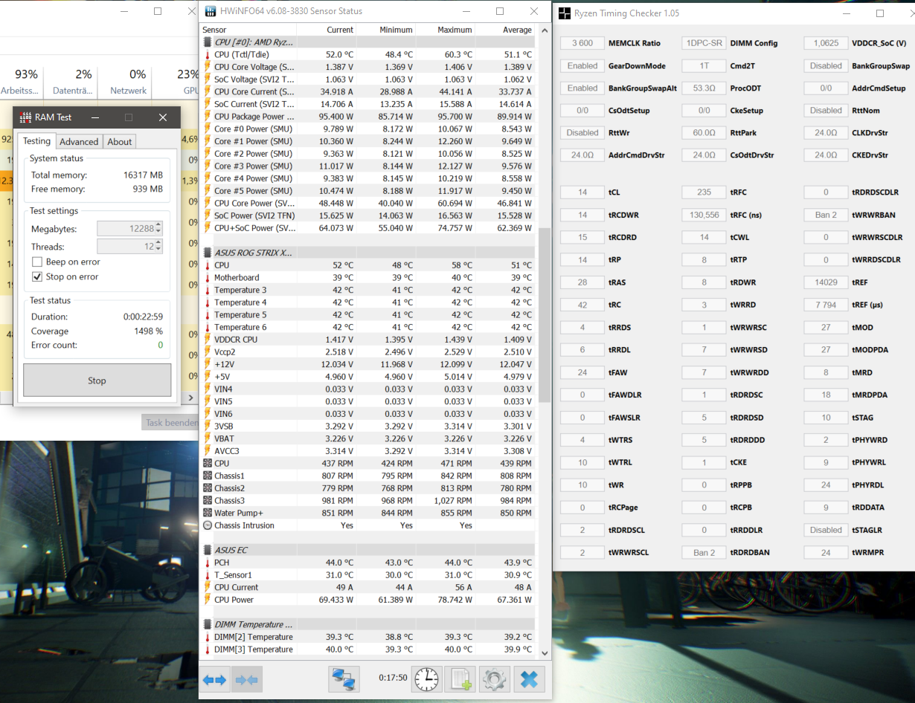915x703 pixels.
Task: Click bolt icon of CPU Package Power
Action: click(x=208, y=117)
